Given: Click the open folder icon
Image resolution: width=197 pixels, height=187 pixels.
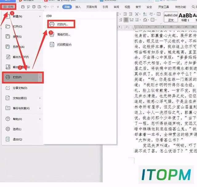Looking at the screenshot, I should point(8,26).
